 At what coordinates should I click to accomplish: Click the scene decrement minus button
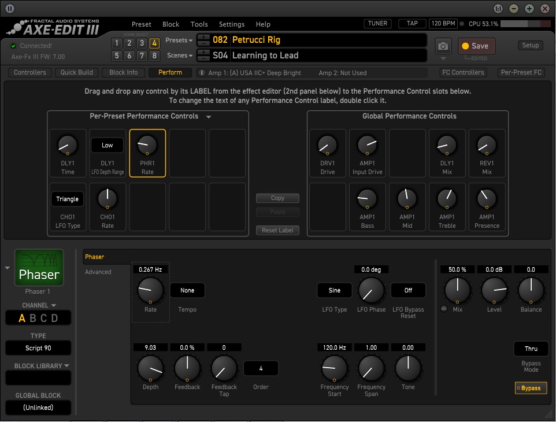pyautogui.click(x=203, y=58)
